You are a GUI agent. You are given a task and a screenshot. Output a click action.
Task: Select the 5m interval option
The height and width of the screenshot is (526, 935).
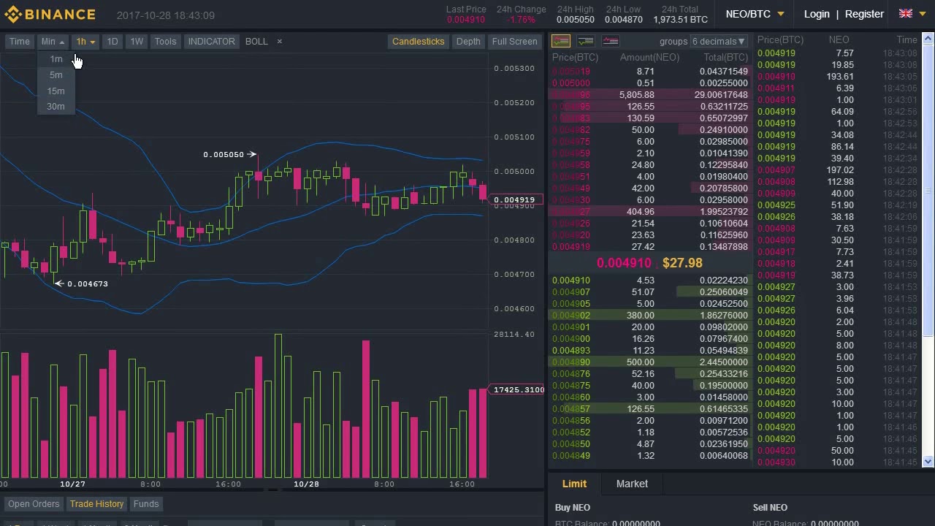tap(56, 75)
